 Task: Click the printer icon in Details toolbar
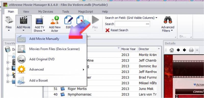[191, 50]
